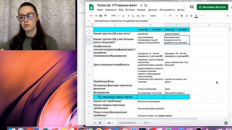This screenshot has width=232, height=130.
Task: Select cell 'скучно на кухне, нет денег'
Action: tap(177, 75)
